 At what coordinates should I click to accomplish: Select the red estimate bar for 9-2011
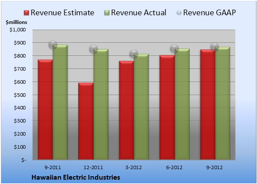[45, 109]
